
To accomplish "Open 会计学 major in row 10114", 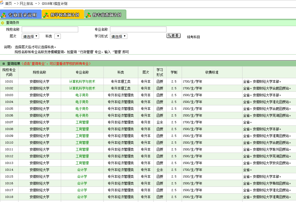I will click(82, 170).
